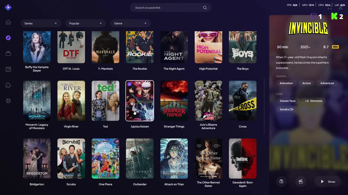
Task: Open the Calendar icon in sidebar
Action: point(8,69)
